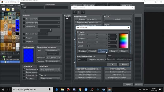Viewport: 164px width, 92px height.
Task: Click the Красный slider handle
Action: (x=97, y=35)
